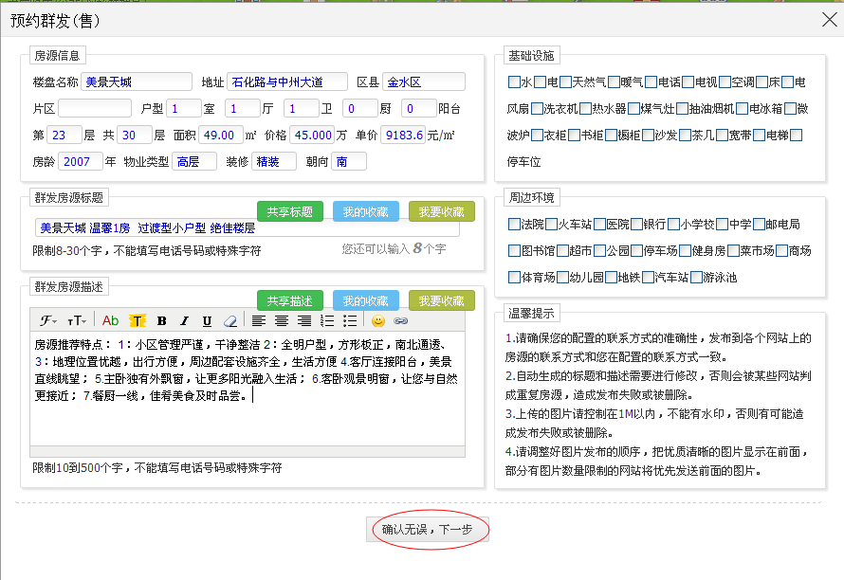This screenshot has height=580, width=844.
Task: Click the floor number field showing 23
Action: [x=64, y=135]
